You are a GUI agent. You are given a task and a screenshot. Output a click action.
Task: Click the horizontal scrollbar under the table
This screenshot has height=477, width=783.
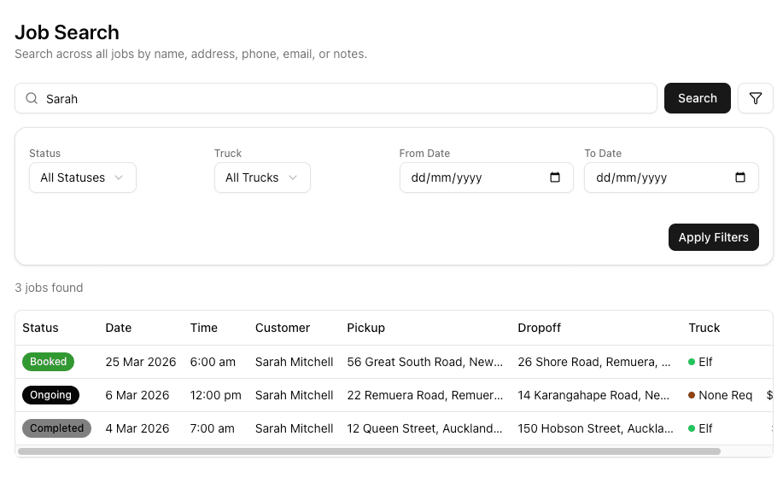(x=369, y=451)
